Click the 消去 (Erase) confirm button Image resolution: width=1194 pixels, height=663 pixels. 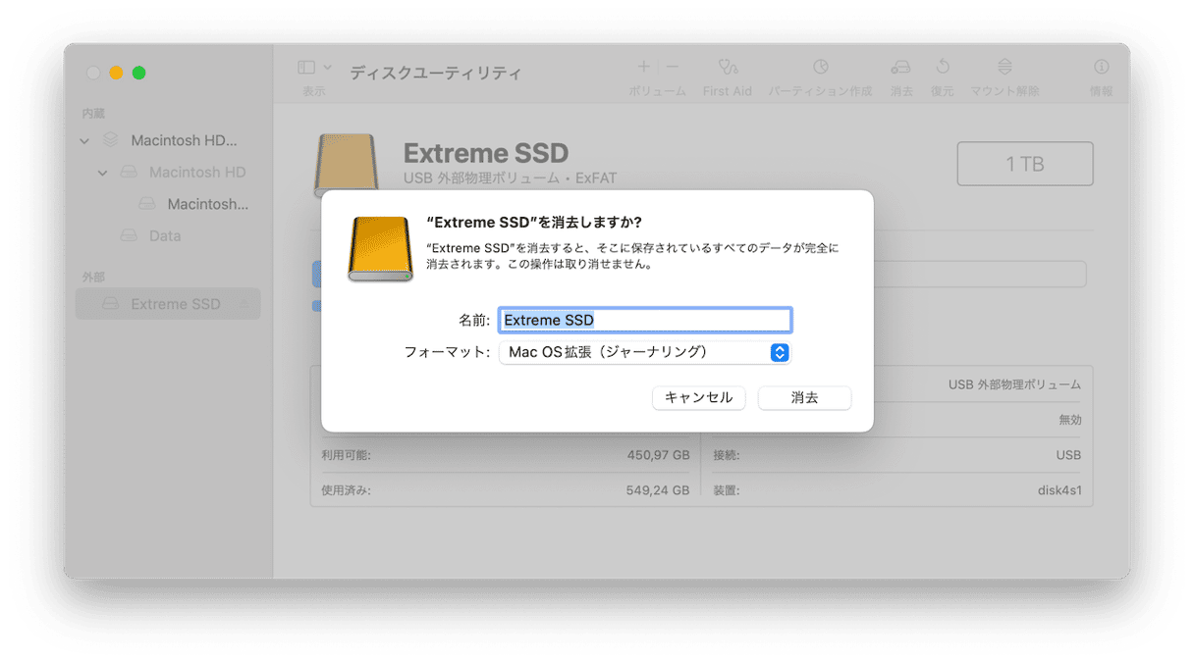pos(804,398)
